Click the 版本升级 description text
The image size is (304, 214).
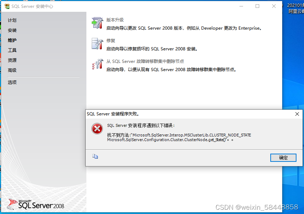(x=184, y=28)
